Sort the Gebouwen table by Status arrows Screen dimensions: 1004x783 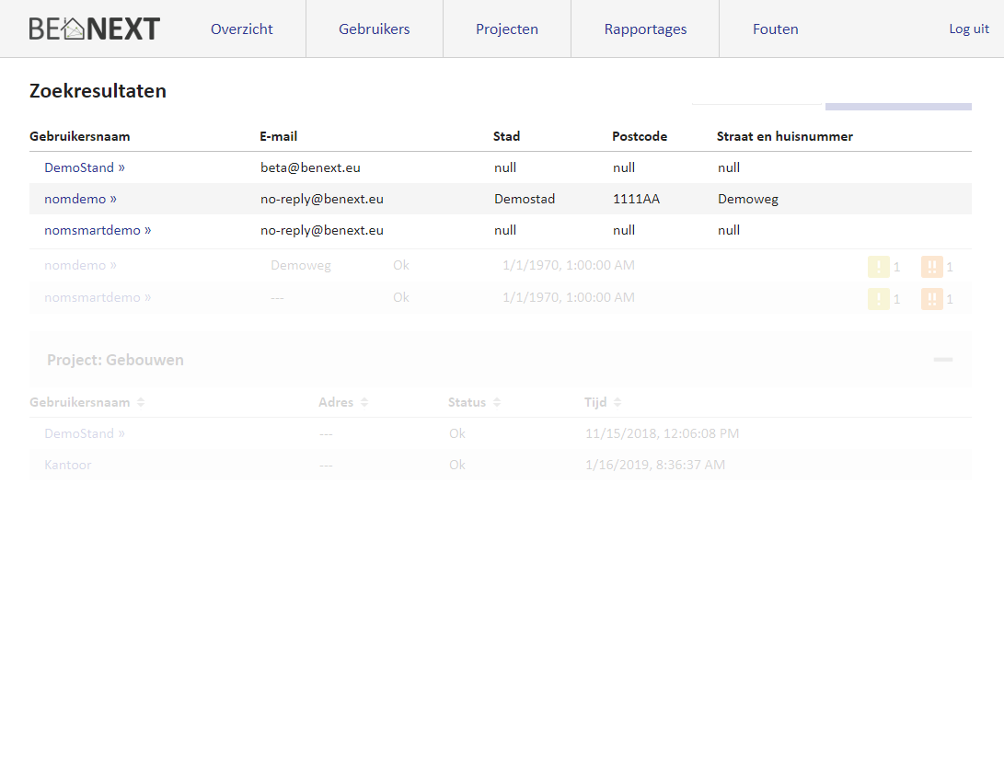[497, 402]
